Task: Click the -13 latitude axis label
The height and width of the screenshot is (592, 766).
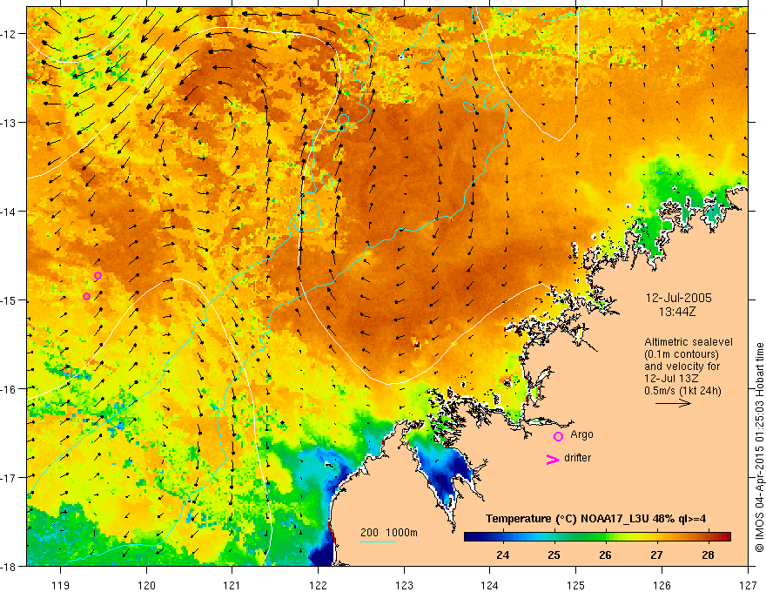Action: click(9, 123)
